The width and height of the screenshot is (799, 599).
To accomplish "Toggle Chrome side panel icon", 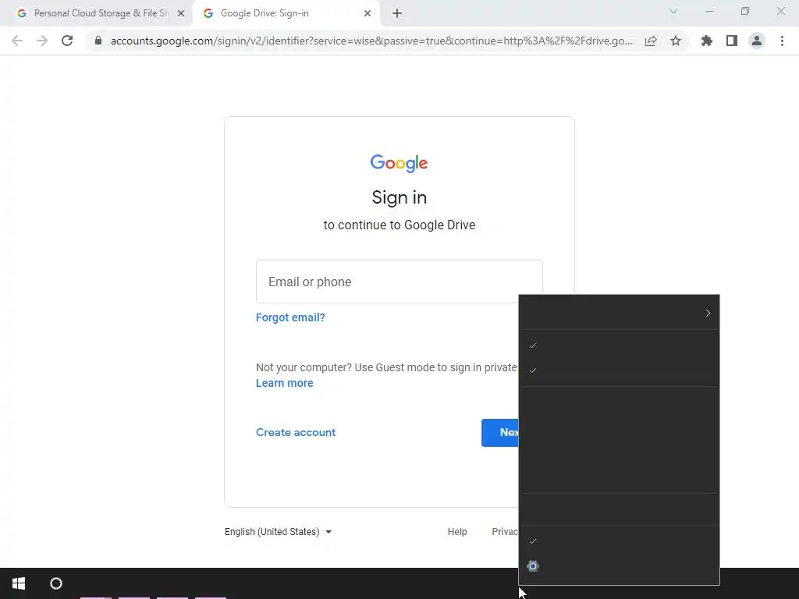I will 732,41.
